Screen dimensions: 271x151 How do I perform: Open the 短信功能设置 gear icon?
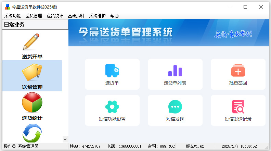[x=112, y=107]
